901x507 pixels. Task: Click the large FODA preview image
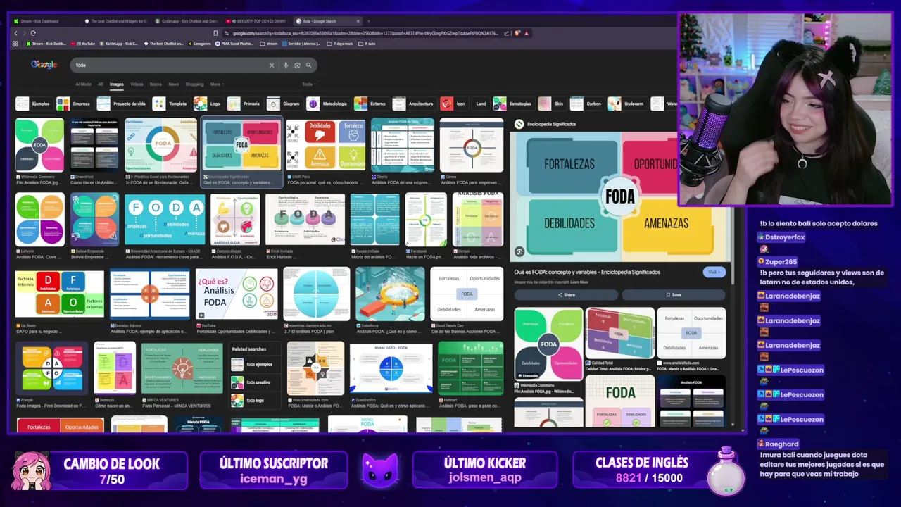tap(619, 196)
